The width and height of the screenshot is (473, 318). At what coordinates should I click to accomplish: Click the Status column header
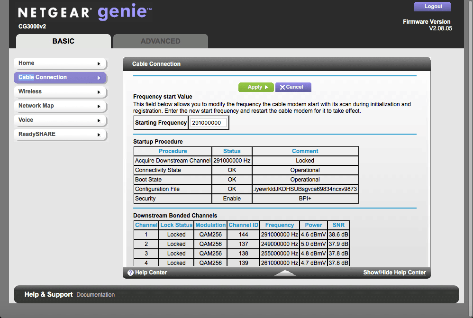(x=232, y=151)
